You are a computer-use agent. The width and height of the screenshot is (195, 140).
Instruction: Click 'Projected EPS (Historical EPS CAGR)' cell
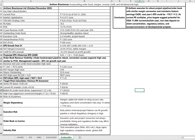[x=31, y=55]
